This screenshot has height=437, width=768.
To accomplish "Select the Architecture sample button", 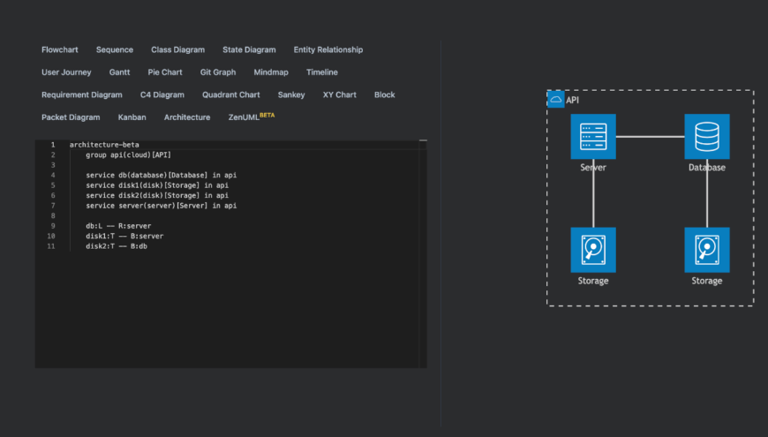I will click(187, 117).
